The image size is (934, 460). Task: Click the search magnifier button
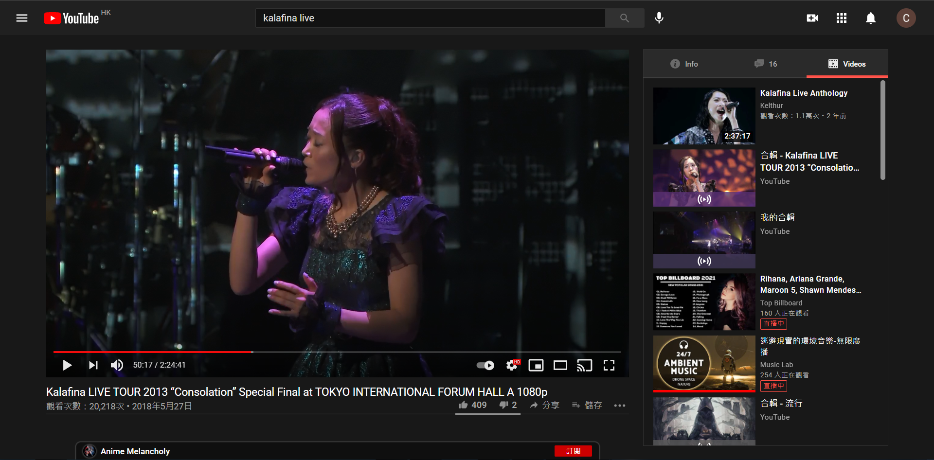pyautogui.click(x=625, y=18)
